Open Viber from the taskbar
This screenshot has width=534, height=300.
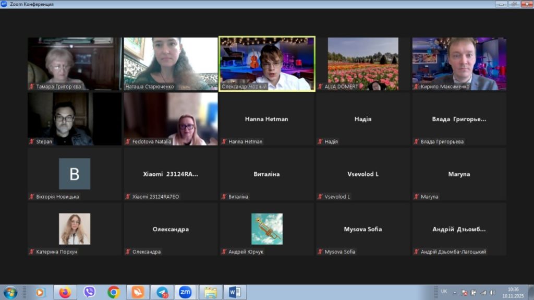89,292
